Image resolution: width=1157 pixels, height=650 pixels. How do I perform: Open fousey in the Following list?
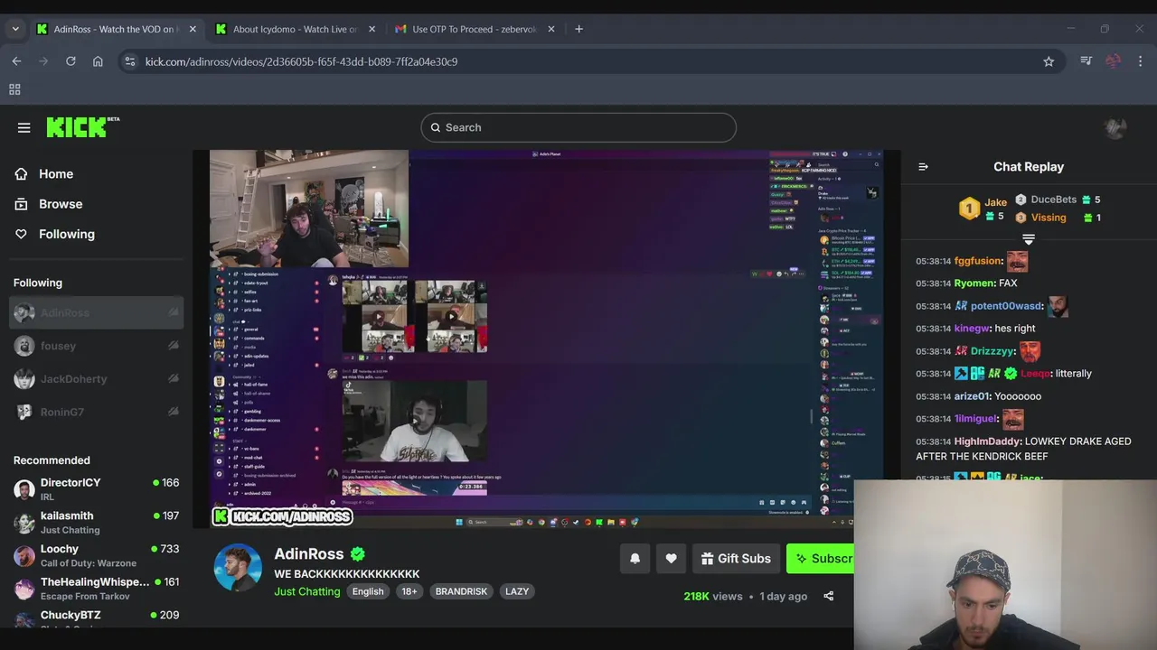(x=96, y=346)
